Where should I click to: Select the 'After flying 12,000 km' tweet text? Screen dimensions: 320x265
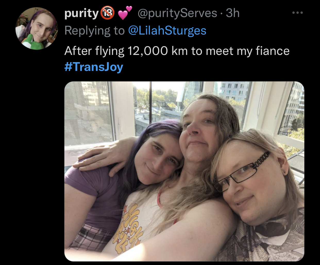(x=177, y=51)
